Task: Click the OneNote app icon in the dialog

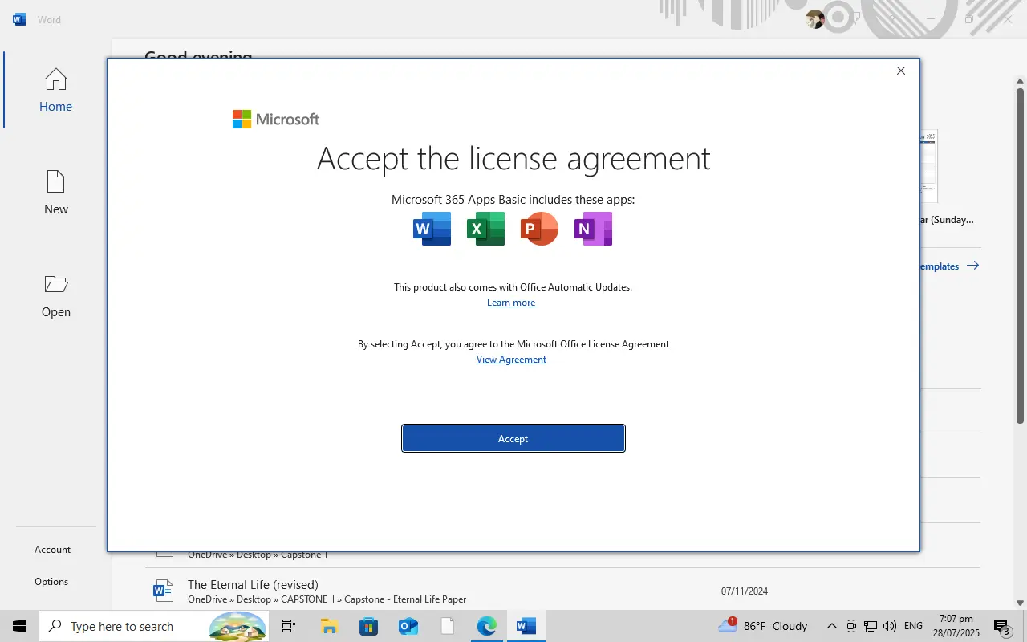Action: [x=593, y=230]
